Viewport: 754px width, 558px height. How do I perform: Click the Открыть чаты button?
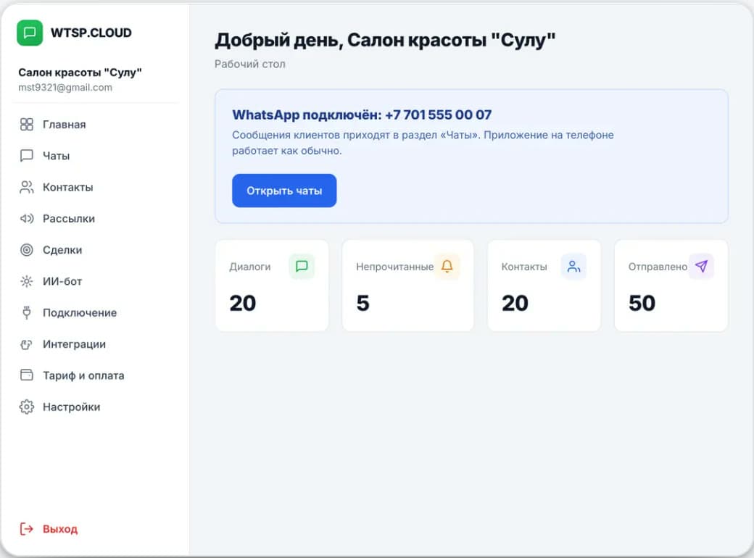284,191
